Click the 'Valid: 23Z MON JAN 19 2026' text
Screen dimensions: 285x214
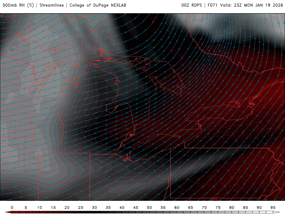[x=252, y=5]
